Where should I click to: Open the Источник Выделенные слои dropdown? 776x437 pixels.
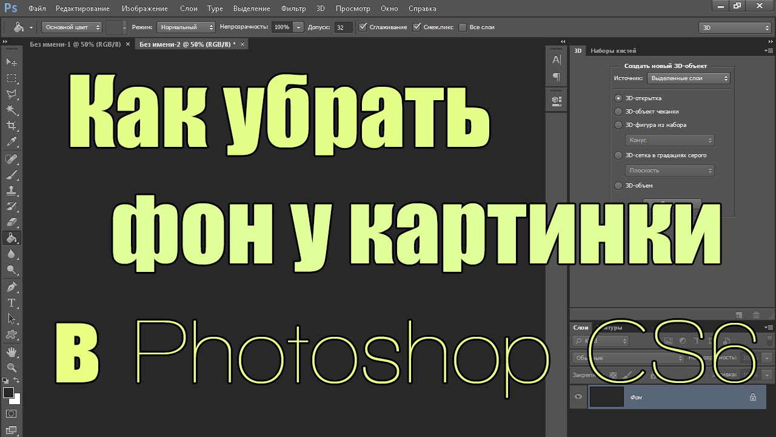click(x=689, y=78)
